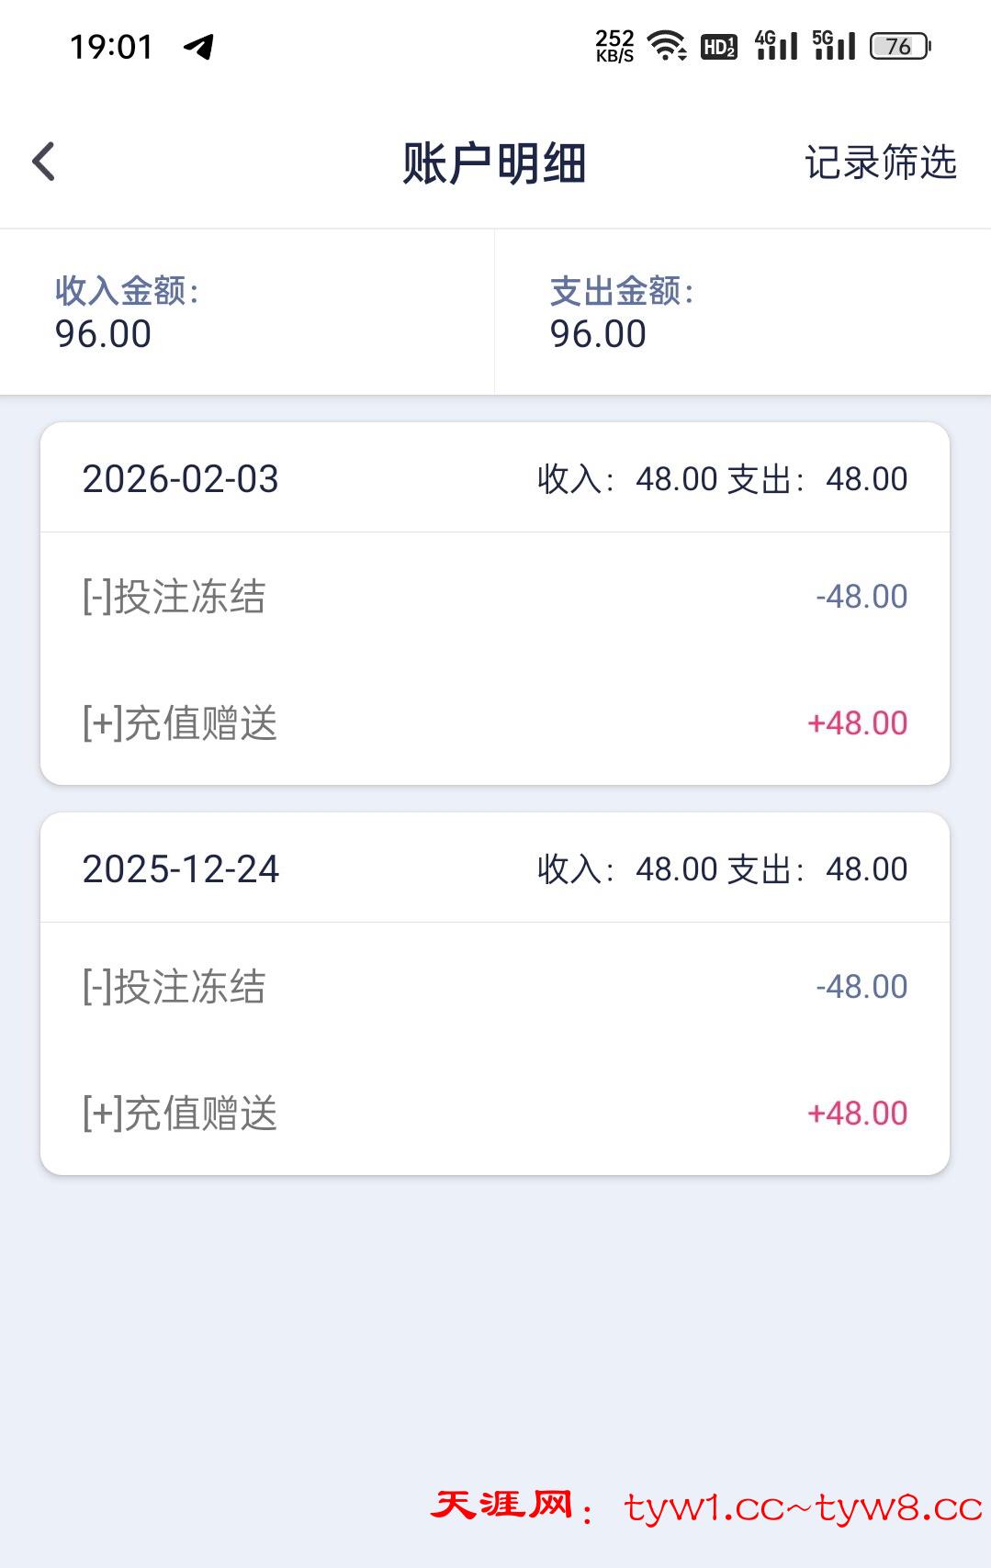Viewport: 991px width, 1568px height.
Task: Tap the 19:01 clock in status bar
Action: (111, 47)
